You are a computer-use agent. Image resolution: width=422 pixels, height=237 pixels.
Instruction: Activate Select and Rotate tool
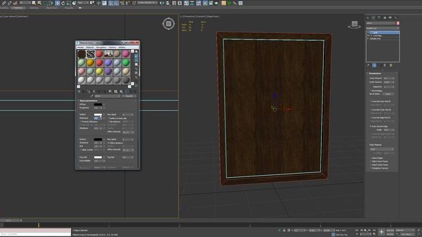pos(63,3)
